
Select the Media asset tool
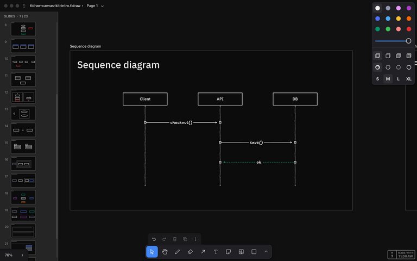click(x=241, y=252)
